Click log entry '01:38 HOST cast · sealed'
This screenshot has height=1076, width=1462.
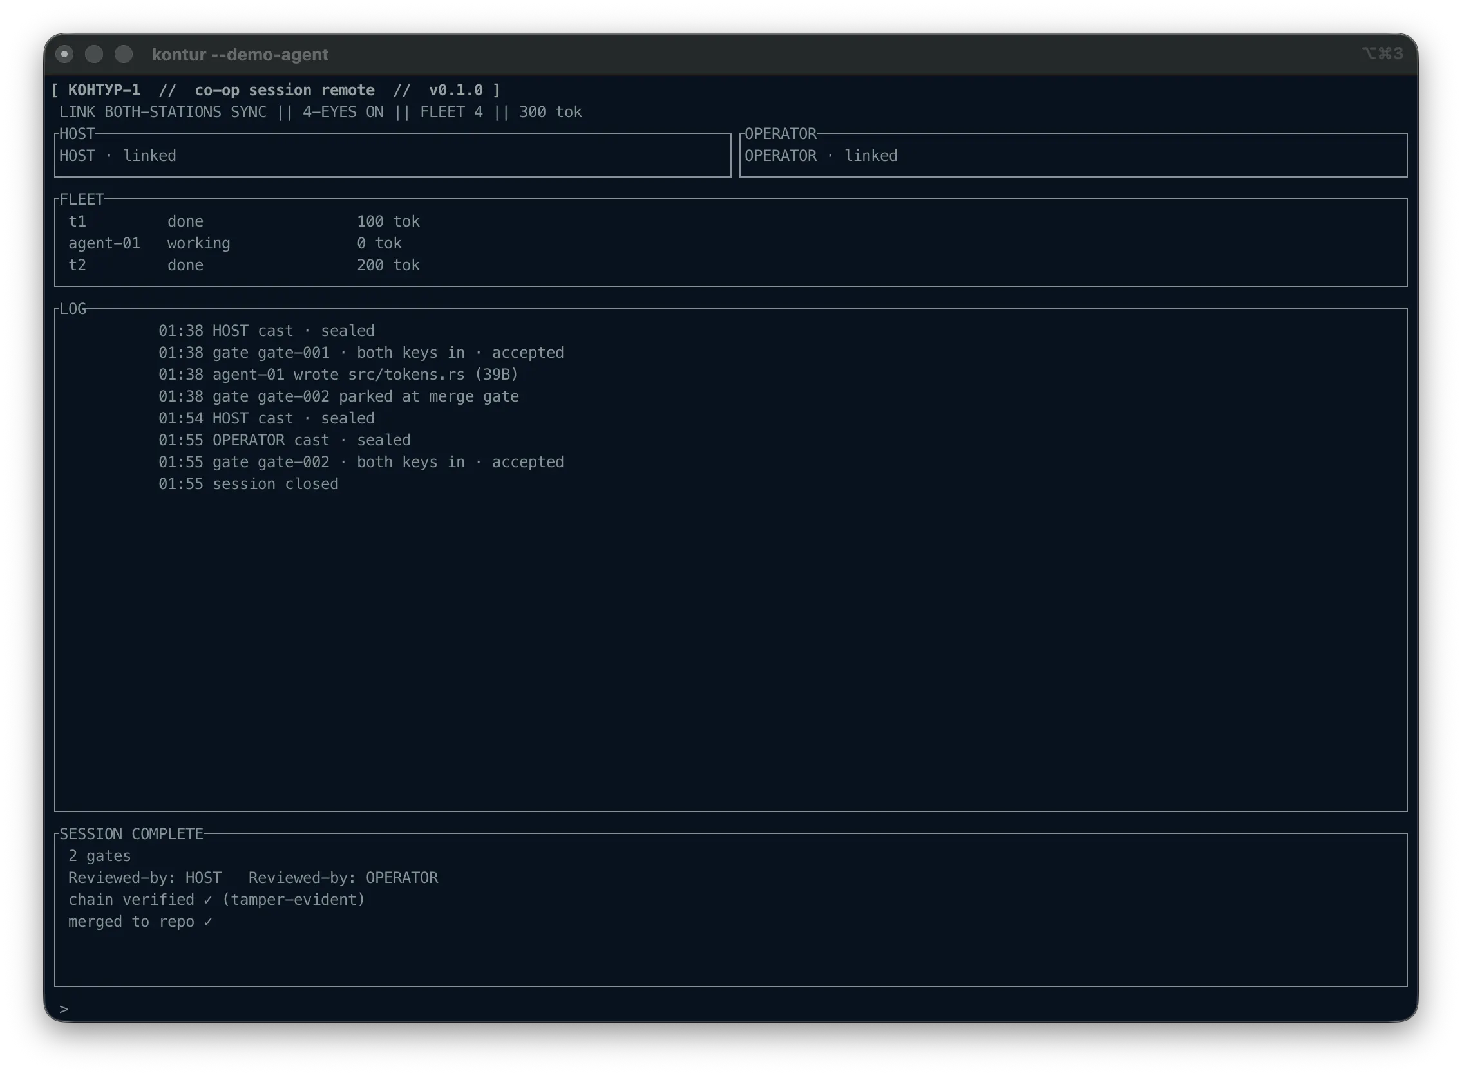(267, 331)
